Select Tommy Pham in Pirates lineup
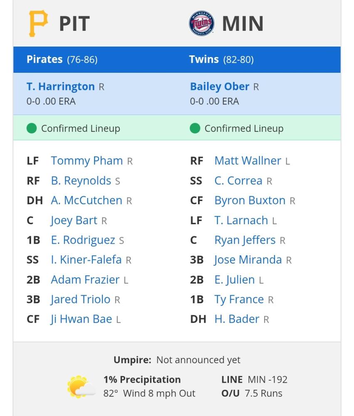This screenshot has height=416, width=354. (x=87, y=161)
